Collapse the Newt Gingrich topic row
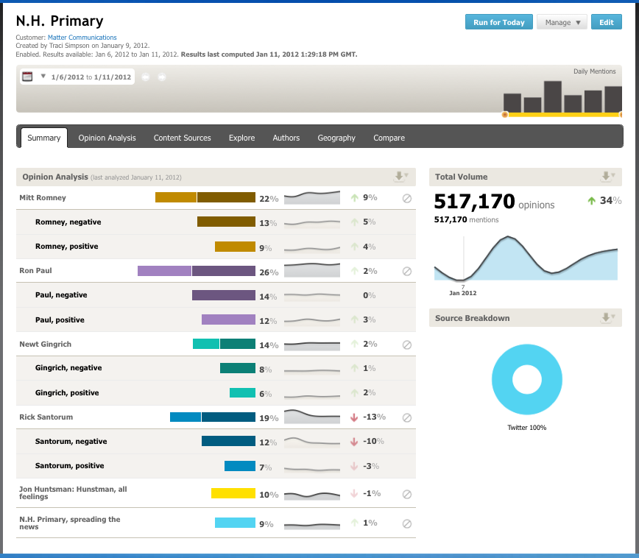The image size is (639, 558). tap(45, 345)
